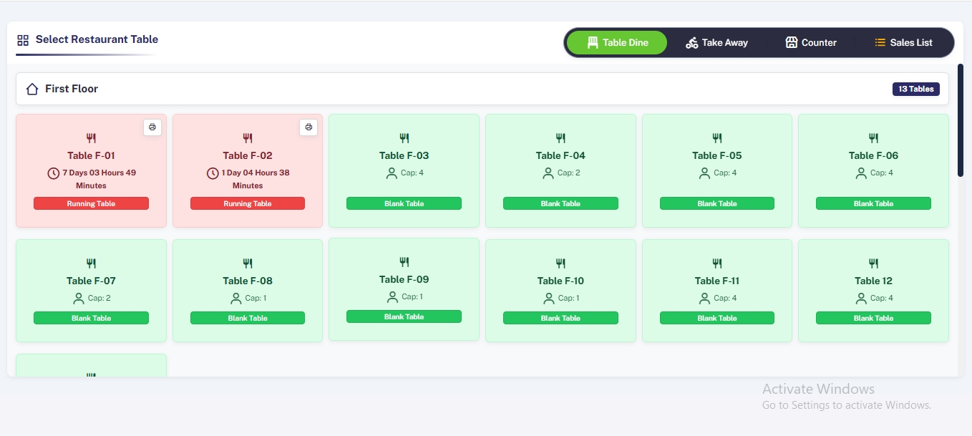Click Blank Table button on Table F-05

(717, 203)
